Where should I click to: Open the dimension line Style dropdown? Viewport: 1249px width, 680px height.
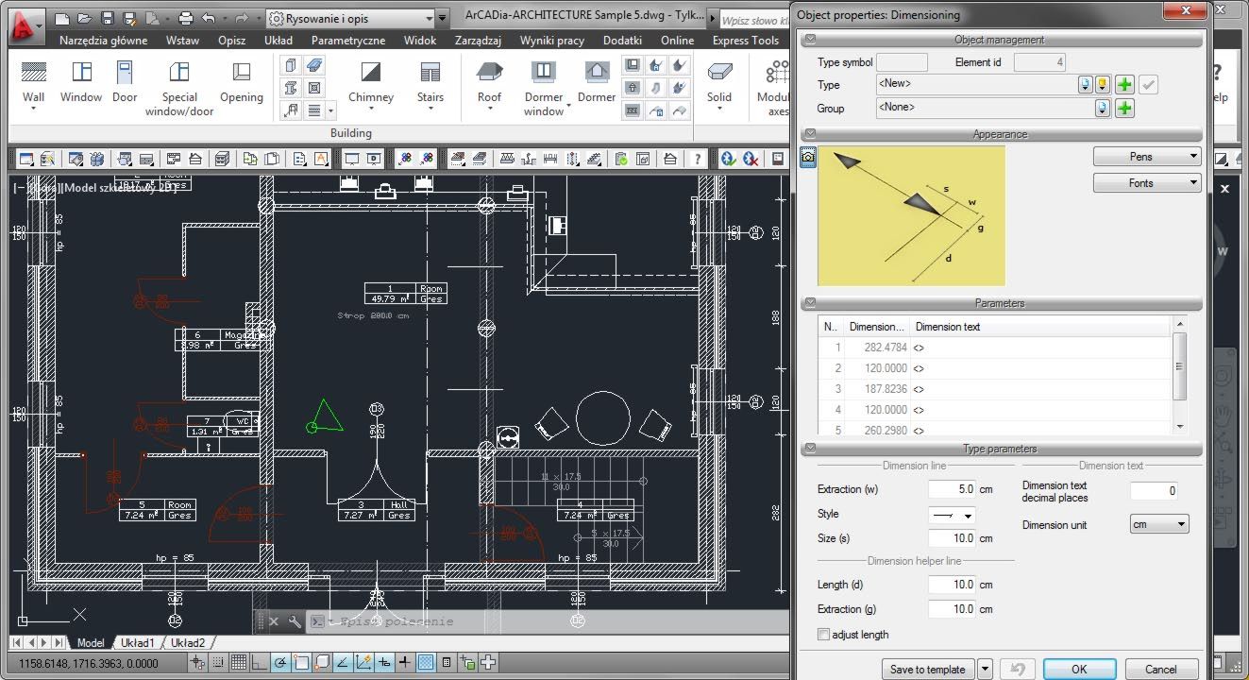[x=952, y=516]
